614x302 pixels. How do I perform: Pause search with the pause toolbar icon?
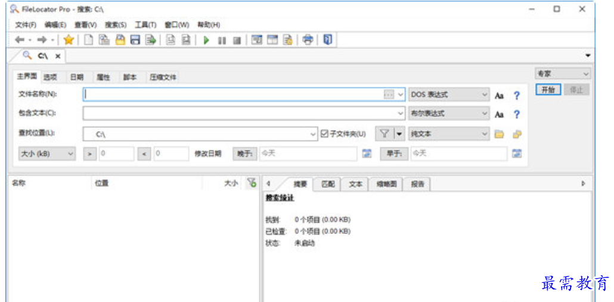pyautogui.click(x=222, y=41)
